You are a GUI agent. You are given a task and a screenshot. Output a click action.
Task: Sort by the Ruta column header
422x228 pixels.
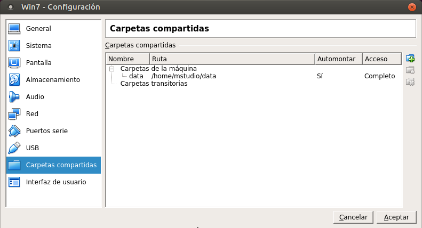[232, 59]
